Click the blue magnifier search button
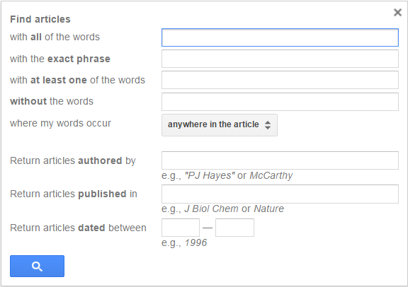 (x=38, y=266)
